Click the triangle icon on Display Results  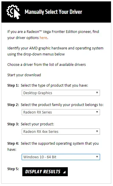[x=64, y=172]
